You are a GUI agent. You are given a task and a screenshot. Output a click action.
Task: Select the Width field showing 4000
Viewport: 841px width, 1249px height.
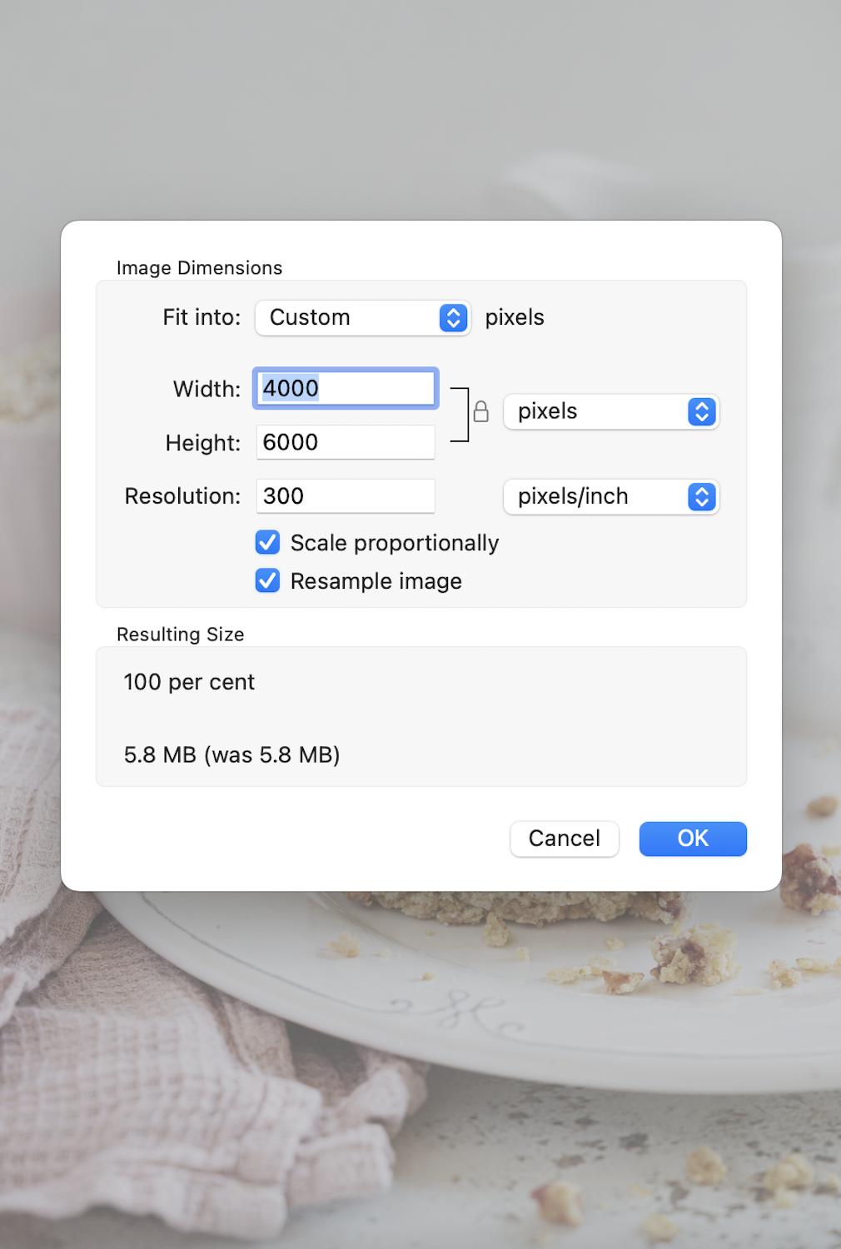point(345,387)
